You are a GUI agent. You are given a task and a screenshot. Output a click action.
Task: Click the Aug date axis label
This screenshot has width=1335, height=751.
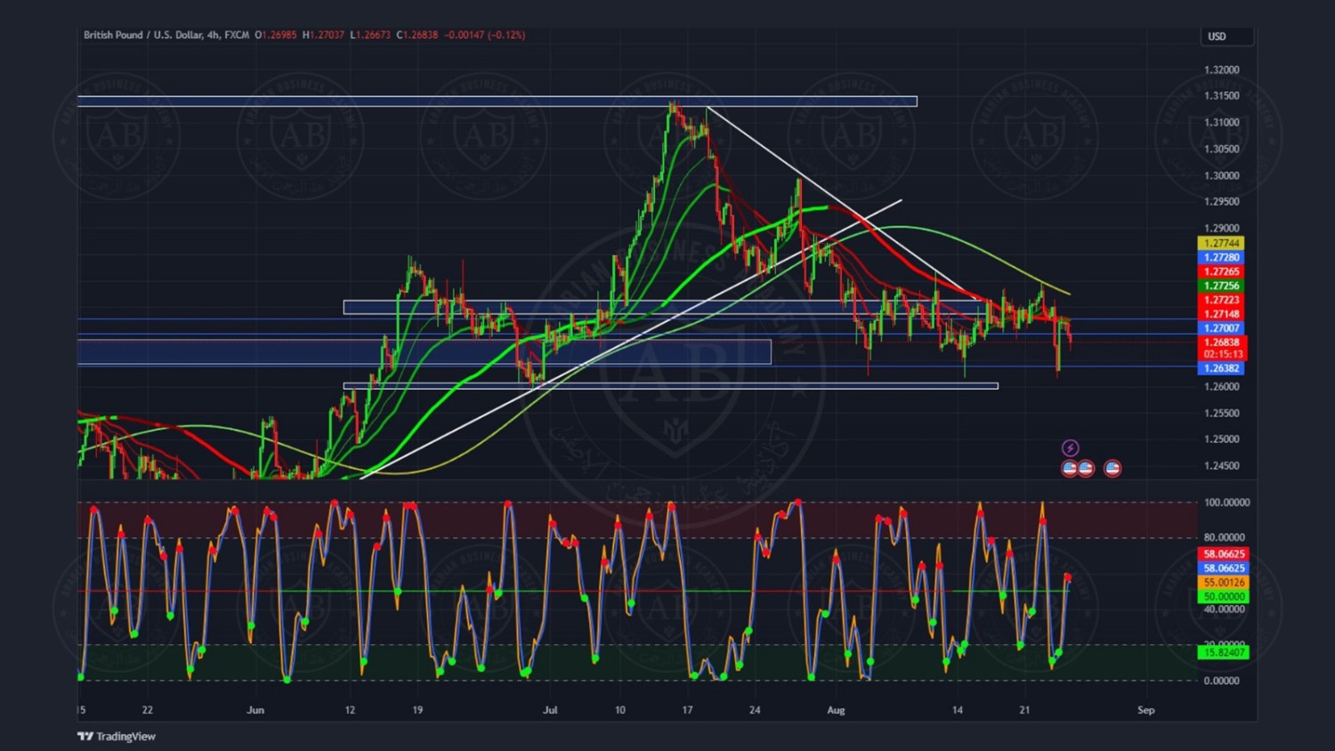[x=836, y=710]
